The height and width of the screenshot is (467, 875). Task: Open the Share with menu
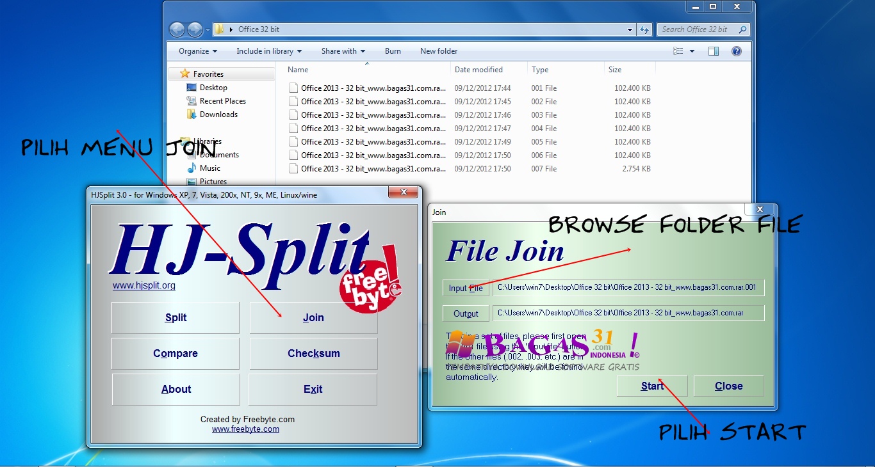click(x=343, y=51)
